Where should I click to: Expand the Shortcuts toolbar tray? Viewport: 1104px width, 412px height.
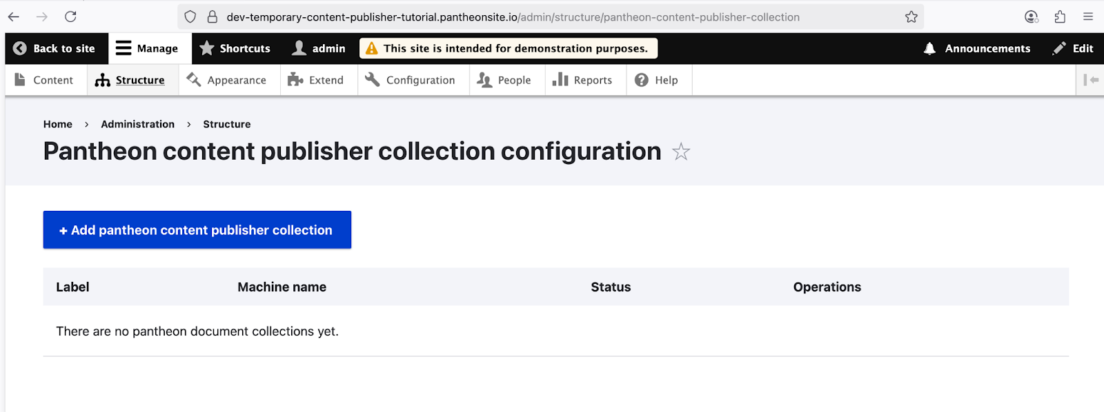(235, 48)
